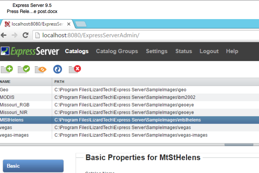Click the path ending in vegas-images

pyautogui.click(x=131, y=135)
